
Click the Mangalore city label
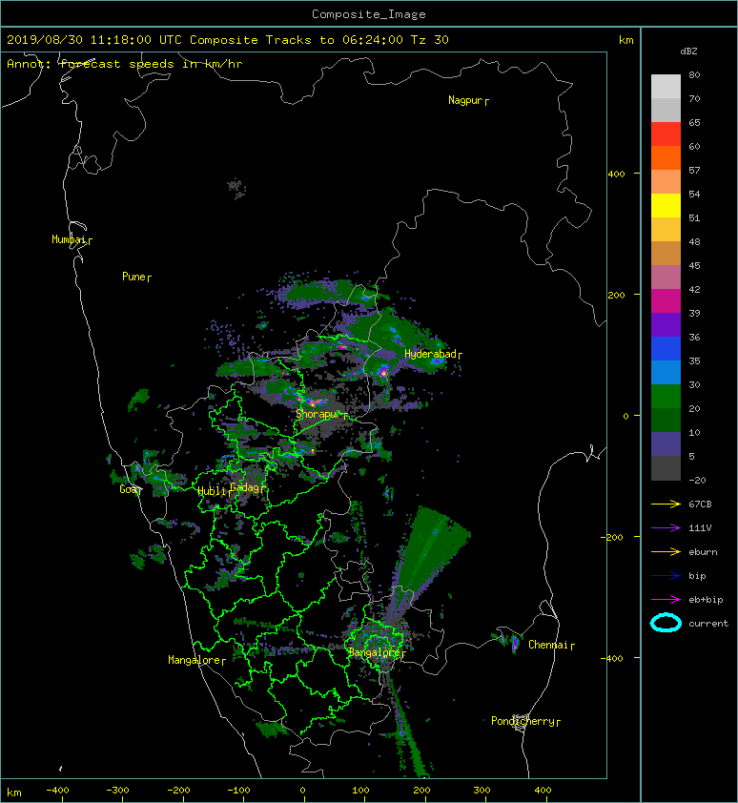196,661
